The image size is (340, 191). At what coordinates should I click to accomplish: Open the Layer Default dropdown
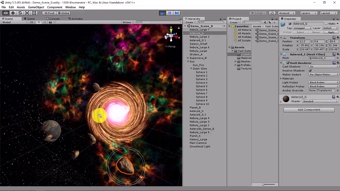(x=330, y=28)
